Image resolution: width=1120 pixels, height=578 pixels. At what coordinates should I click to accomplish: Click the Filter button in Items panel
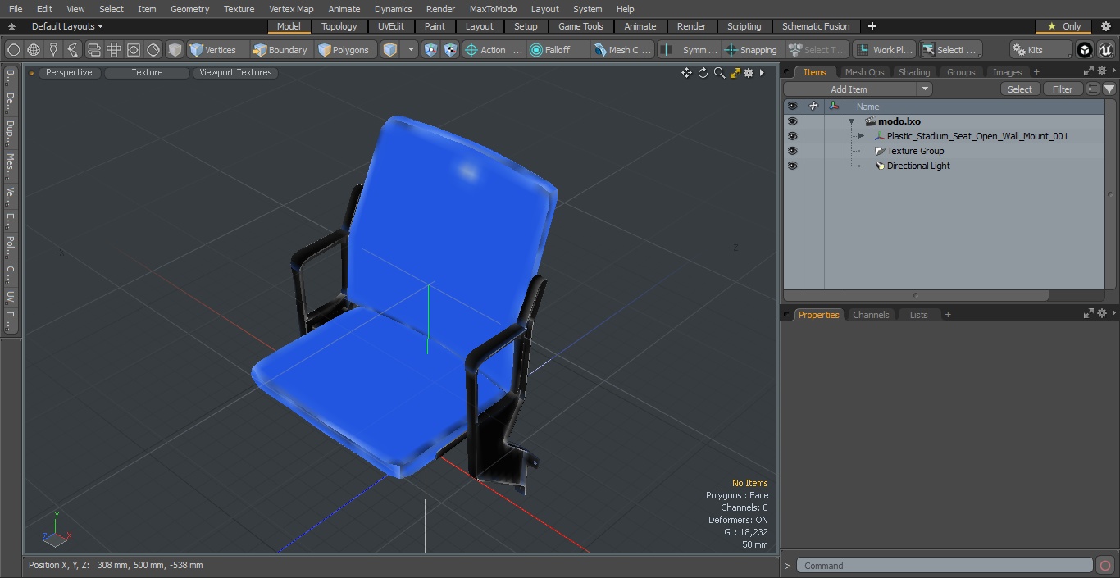(1063, 89)
